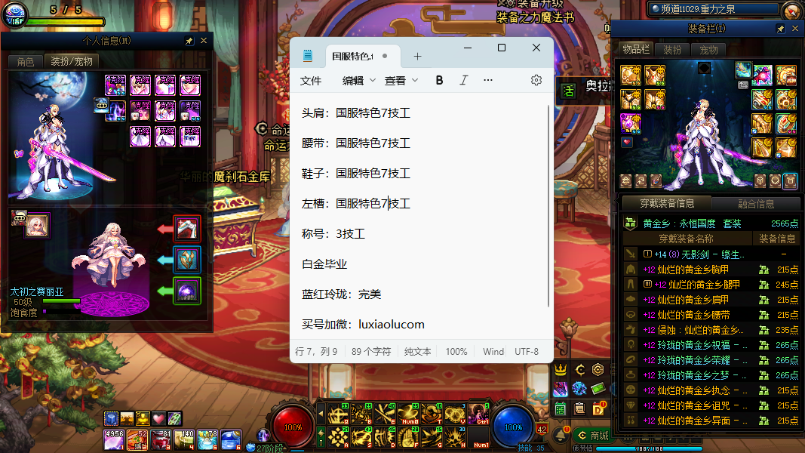Click the red HP orb
Viewport: 805px width, 453px height.
click(x=293, y=427)
